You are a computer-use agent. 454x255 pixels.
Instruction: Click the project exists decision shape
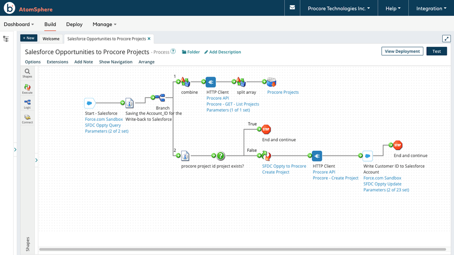tap(221, 156)
